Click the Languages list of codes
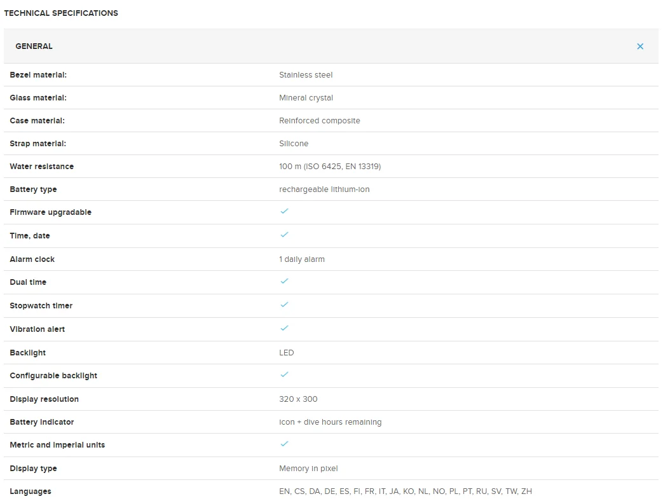 [x=405, y=491]
